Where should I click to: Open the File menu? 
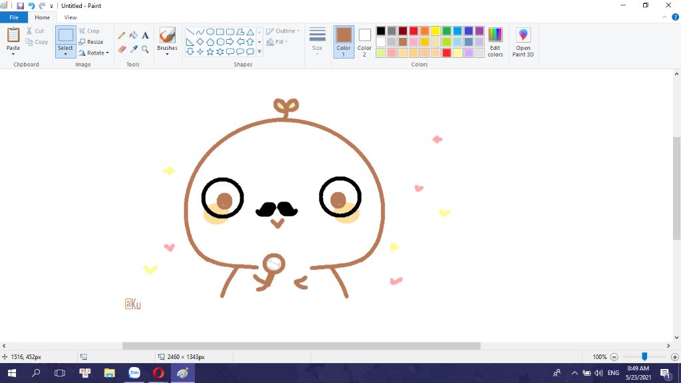14,17
